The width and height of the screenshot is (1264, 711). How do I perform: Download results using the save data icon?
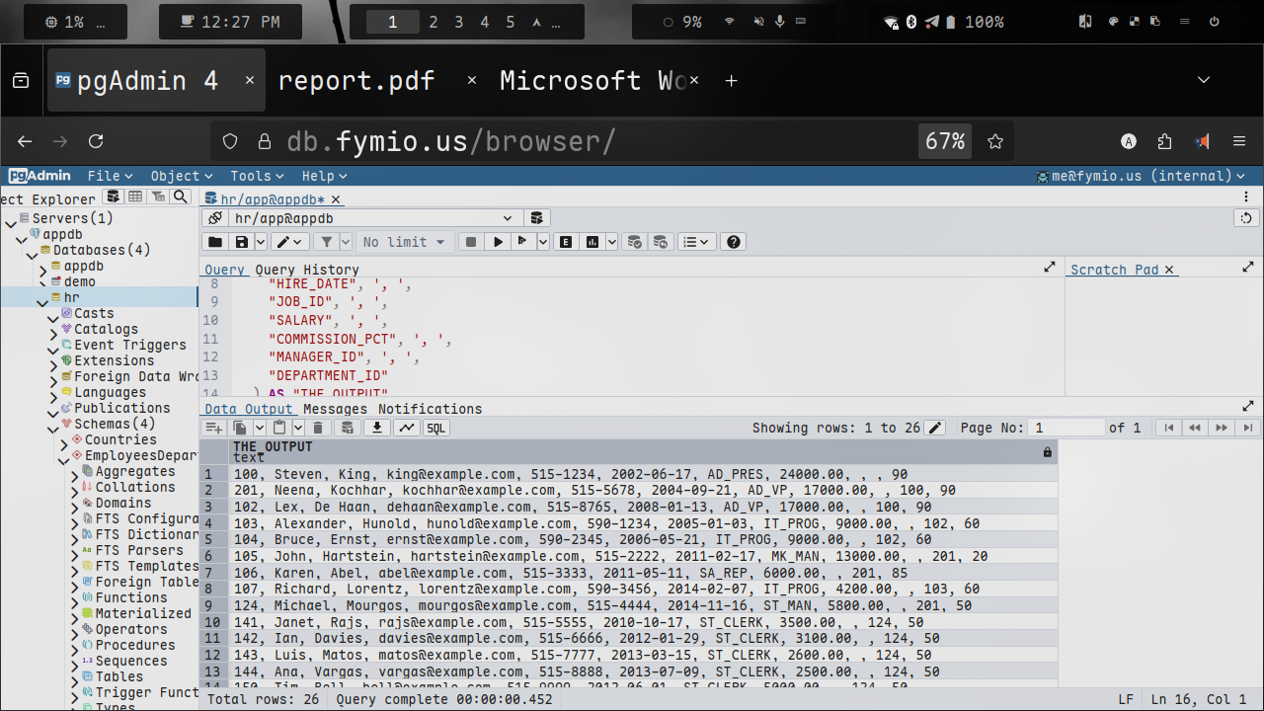point(376,428)
